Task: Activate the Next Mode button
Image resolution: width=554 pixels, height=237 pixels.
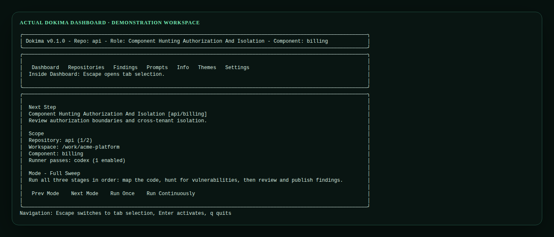Action: [x=84, y=193]
